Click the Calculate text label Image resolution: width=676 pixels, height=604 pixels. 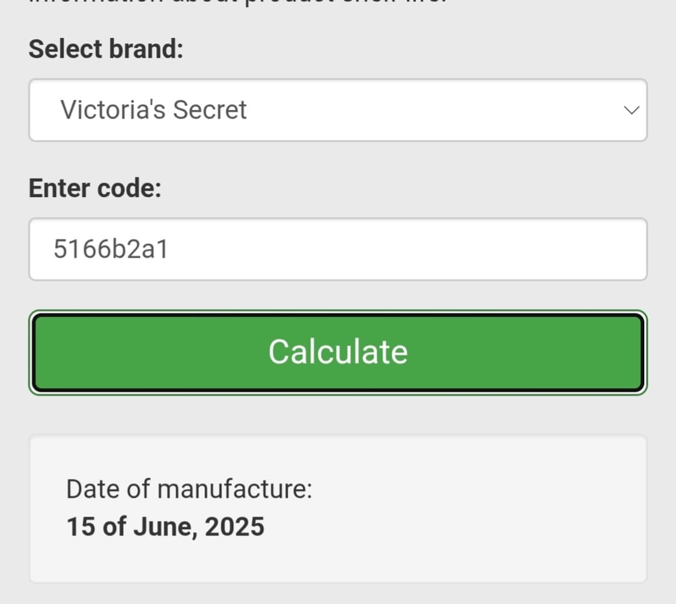(338, 352)
